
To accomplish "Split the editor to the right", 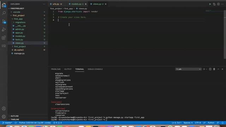I will click(x=218, y=4).
